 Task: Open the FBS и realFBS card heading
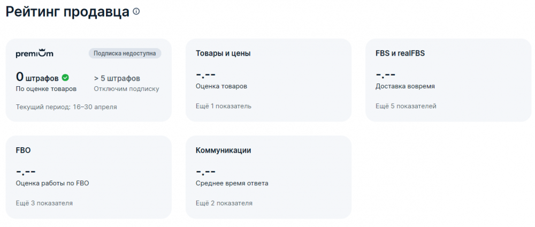[400, 53]
